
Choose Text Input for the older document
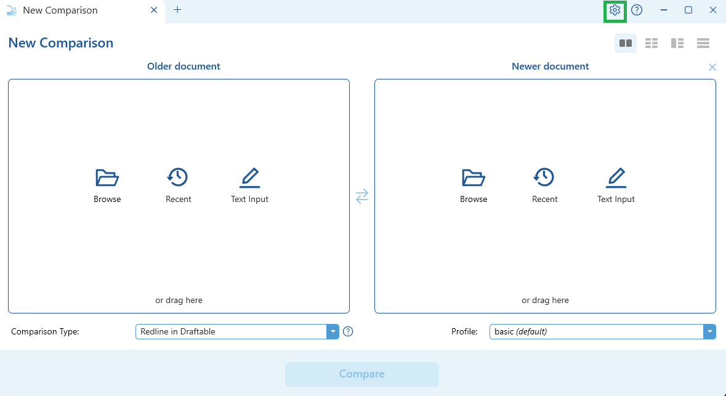(249, 186)
